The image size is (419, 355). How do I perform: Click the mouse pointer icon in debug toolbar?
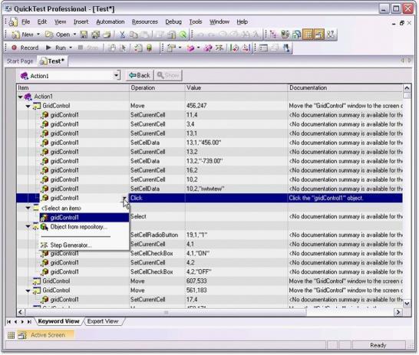[124, 48]
